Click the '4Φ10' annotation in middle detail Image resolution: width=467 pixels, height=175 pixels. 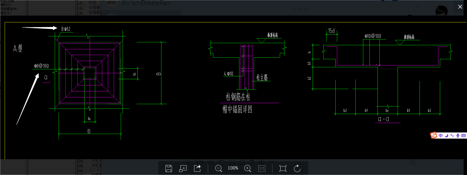point(228,74)
